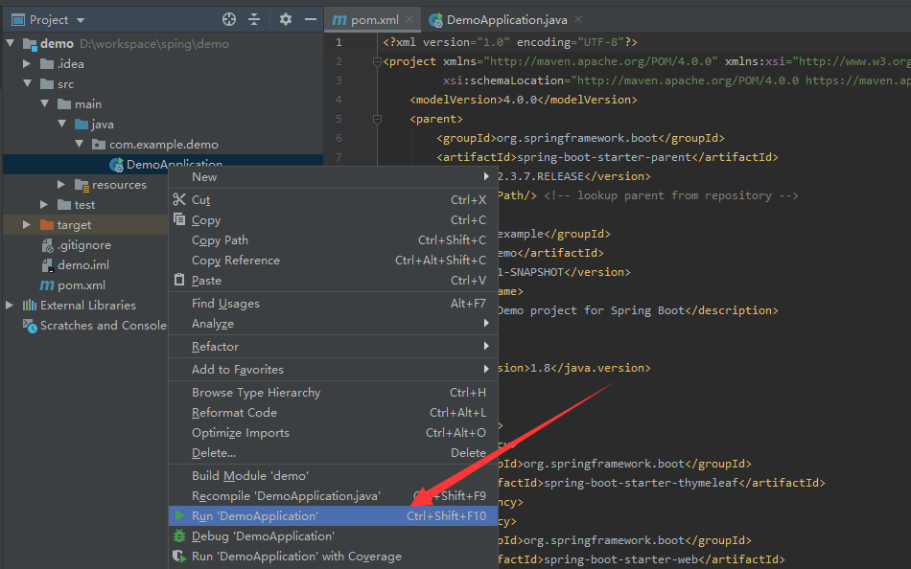Choose Copy from context menu

333,220
